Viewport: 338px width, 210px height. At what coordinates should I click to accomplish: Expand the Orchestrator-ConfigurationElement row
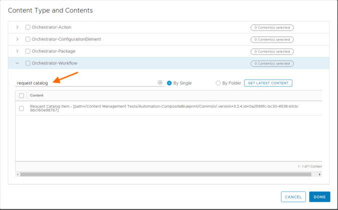[x=18, y=39]
